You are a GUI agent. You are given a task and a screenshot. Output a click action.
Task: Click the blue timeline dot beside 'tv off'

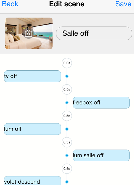(x=67, y=76)
